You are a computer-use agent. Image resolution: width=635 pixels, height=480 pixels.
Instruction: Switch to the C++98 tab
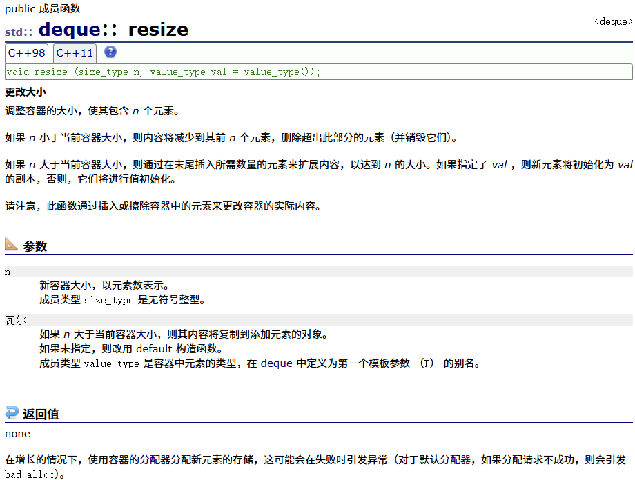click(27, 53)
